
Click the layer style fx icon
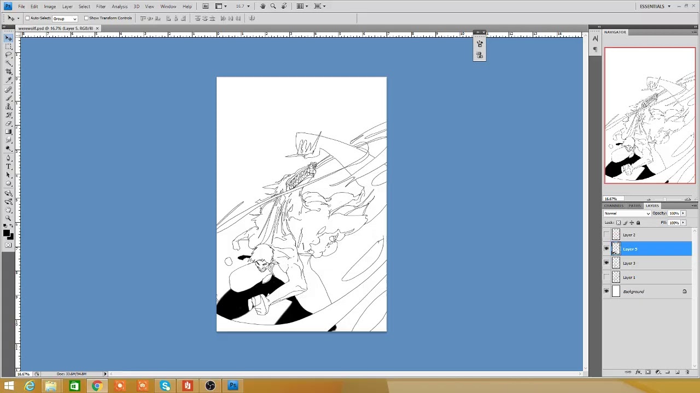tap(638, 372)
